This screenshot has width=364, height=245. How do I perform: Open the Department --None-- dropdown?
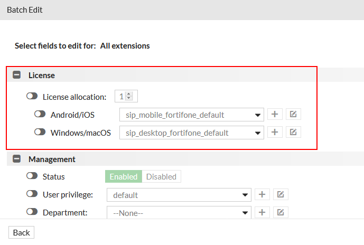(x=178, y=213)
